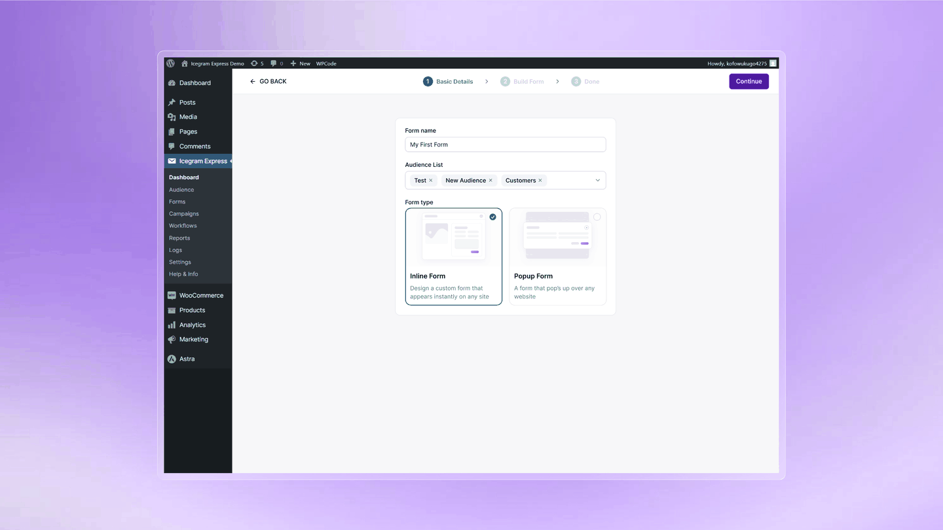Remove the New Audience tag
This screenshot has width=943, height=530.
coord(490,181)
